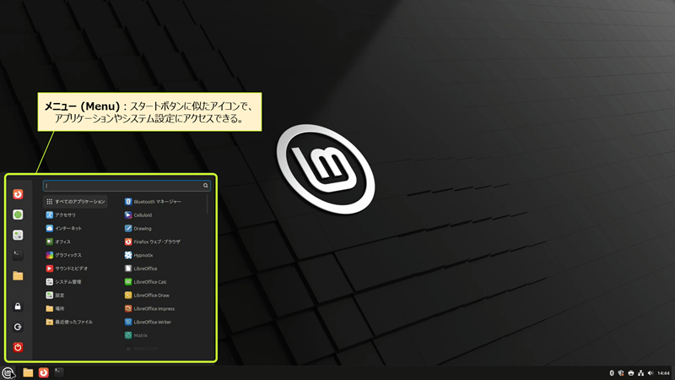
Task: Open the network connection tray icon
Action: click(x=640, y=373)
